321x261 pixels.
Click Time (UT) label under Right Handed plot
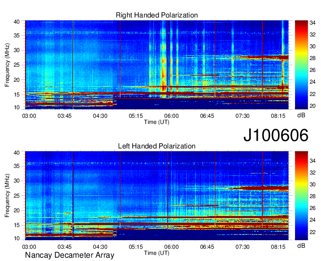(x=157, y=122)
